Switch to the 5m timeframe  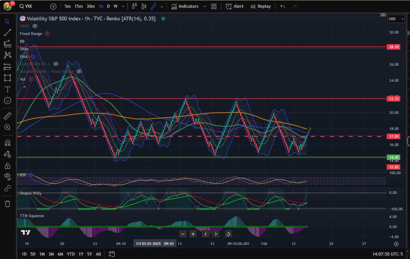point(68,6)
